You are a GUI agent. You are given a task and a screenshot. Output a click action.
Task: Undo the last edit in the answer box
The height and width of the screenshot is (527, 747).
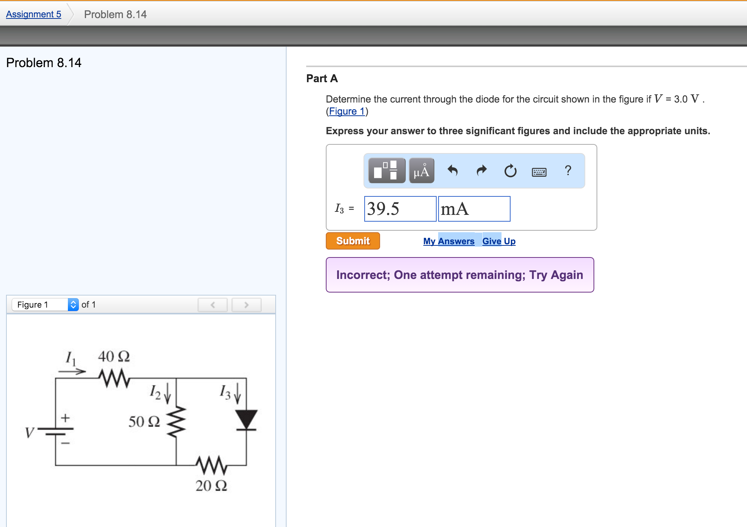tap(453, 171)
